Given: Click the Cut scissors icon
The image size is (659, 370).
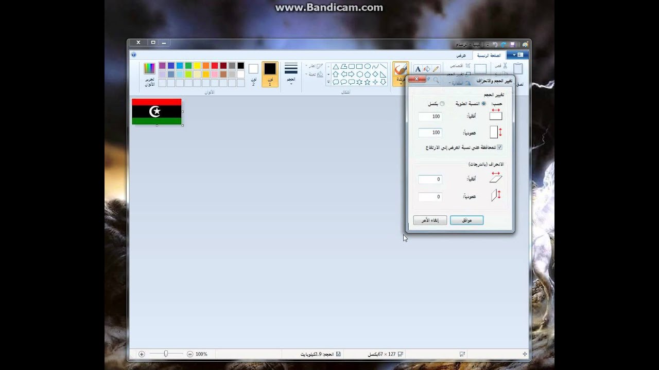Looking at the screenshot, I should click(x=505, y=66).
